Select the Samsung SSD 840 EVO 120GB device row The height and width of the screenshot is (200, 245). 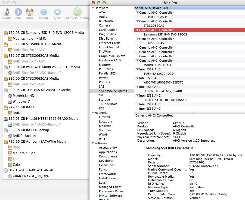coord(189,34)
